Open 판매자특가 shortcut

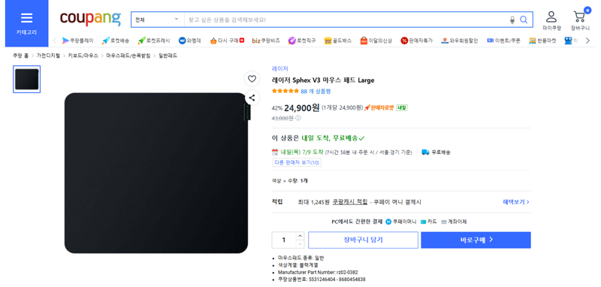click(417, 41)
